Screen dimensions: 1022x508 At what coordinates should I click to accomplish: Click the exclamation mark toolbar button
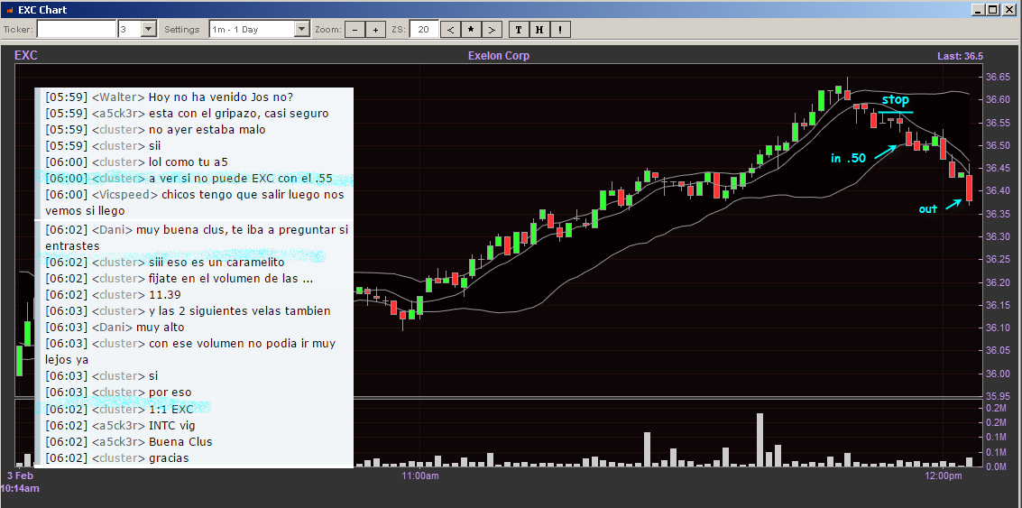pos(560,30)
